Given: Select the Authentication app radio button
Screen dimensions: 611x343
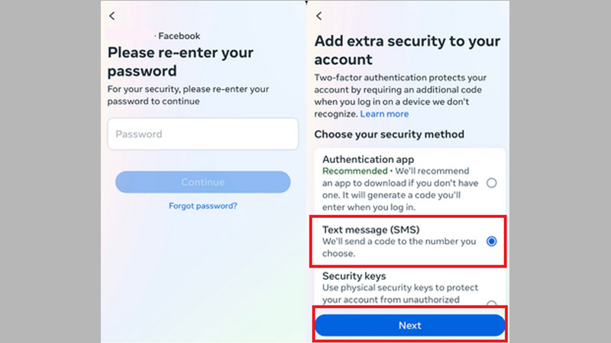Looking at the screenshot, I should (x=491, y=183).
